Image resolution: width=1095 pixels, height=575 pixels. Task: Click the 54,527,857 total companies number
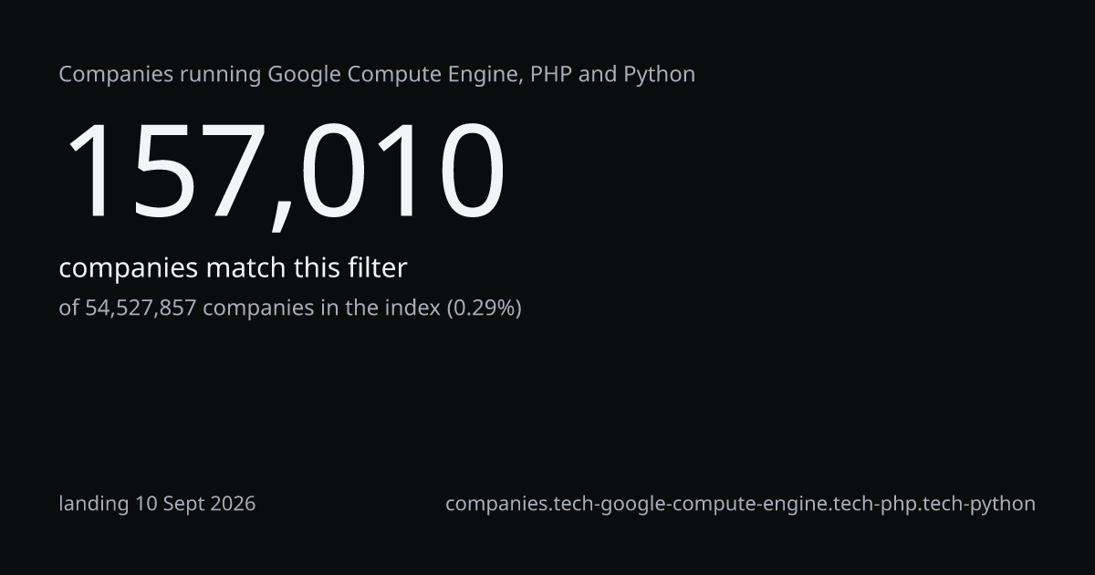tap(141, 308)
